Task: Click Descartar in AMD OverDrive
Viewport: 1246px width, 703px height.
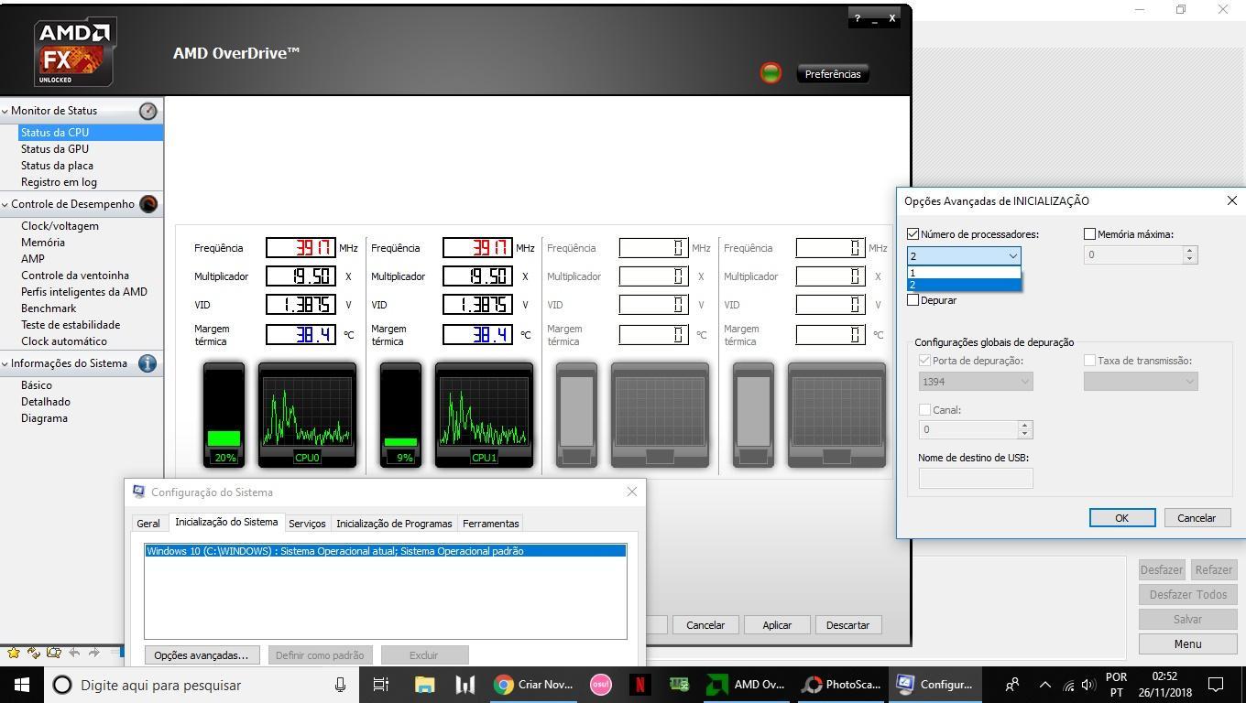Action: pos(847,625)
